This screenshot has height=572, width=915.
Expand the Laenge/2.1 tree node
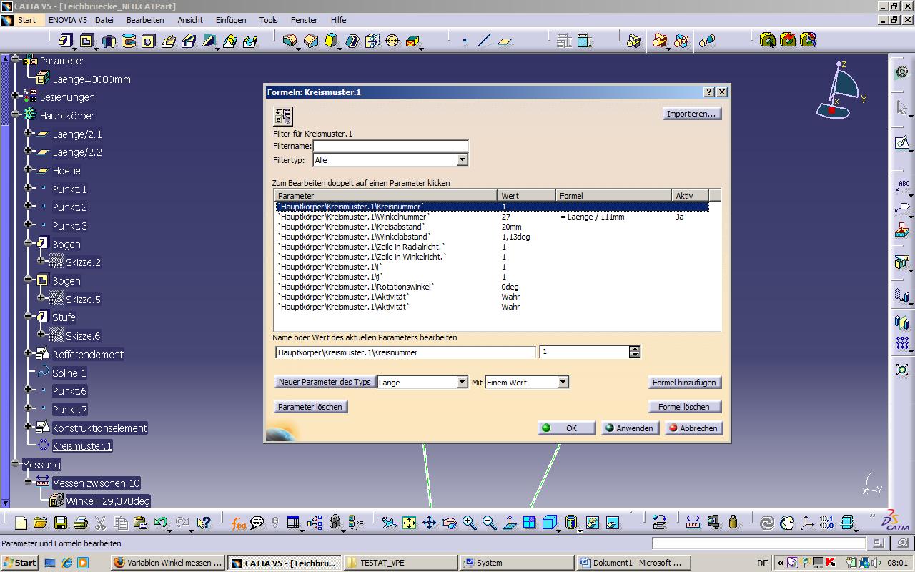coord(28,133)
